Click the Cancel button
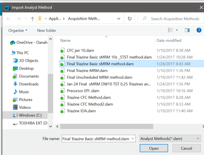 click(x=186, y=148)
